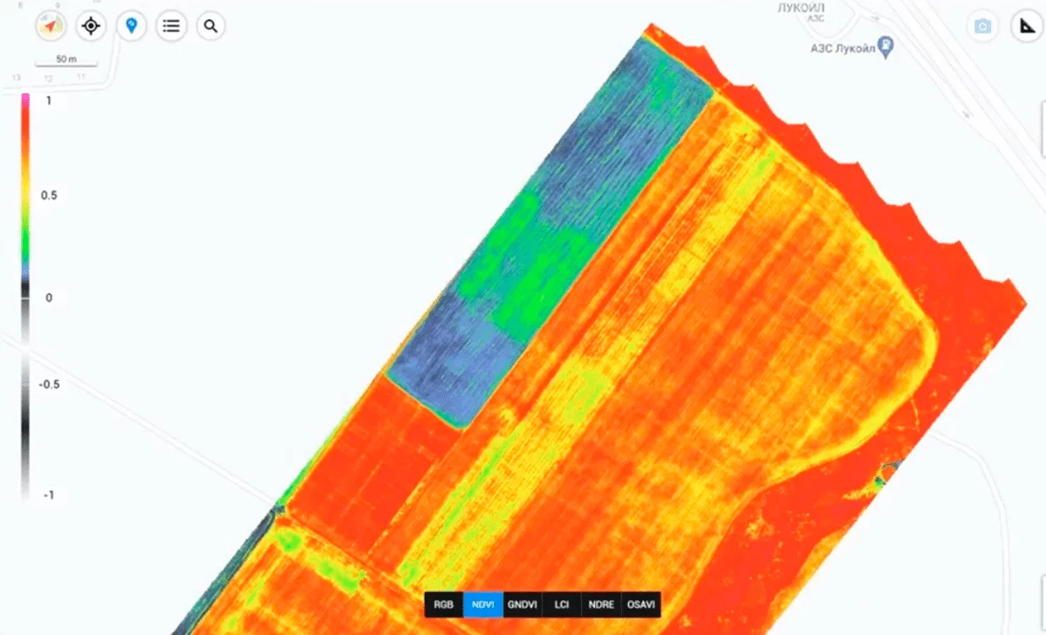Open the list menu icon
1046x635 pixels.
pos(172,26)
